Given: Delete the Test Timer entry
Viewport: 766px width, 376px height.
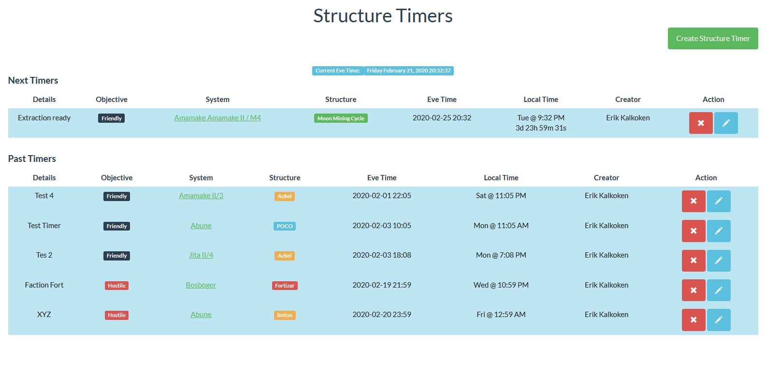Looking at the screenshot, I should click(693, 231).
